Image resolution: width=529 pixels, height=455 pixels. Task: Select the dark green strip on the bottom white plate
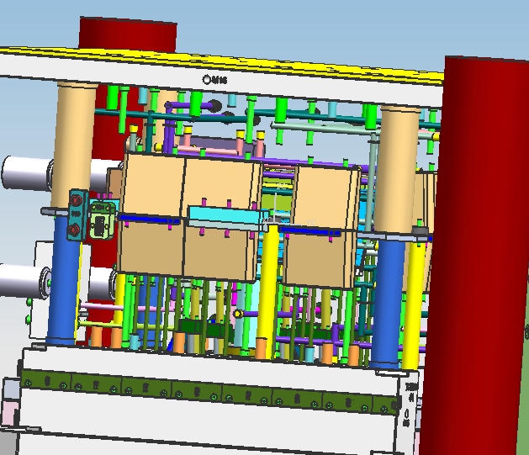209,392
